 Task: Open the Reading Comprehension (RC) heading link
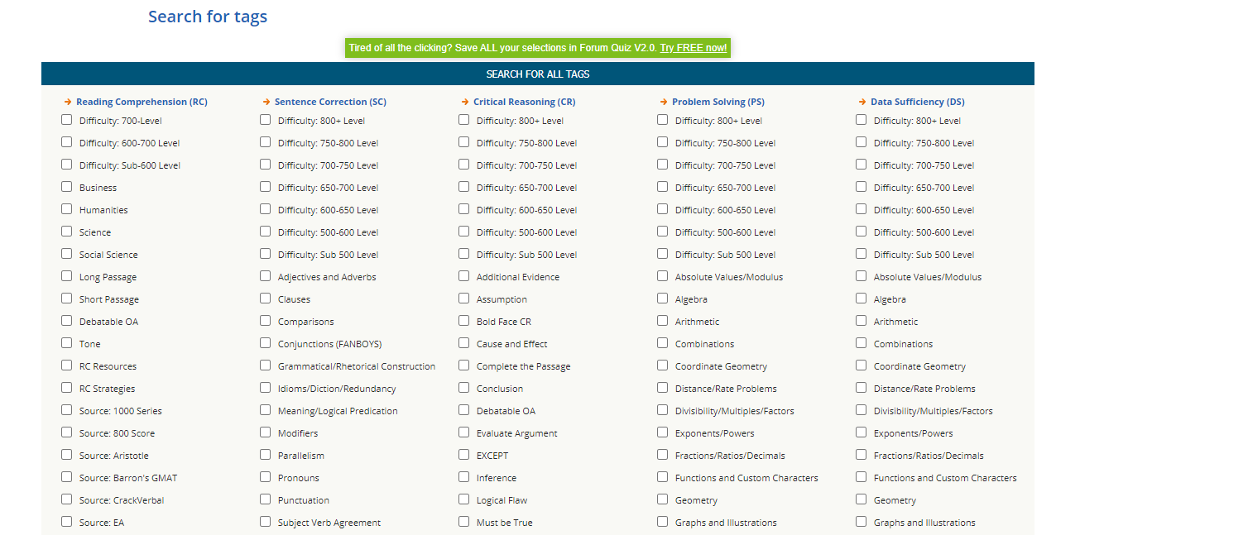(x=142, y=102)
